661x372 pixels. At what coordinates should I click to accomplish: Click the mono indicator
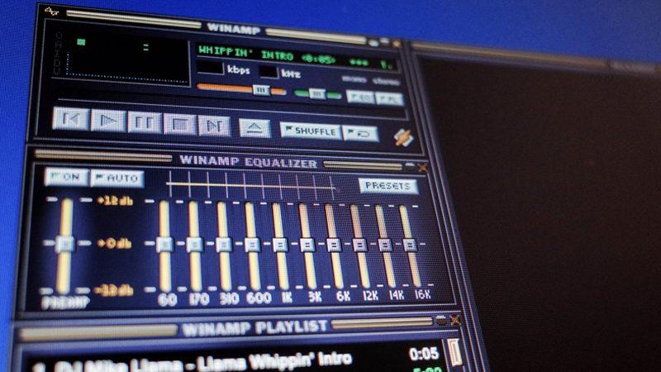pos(354,79)
